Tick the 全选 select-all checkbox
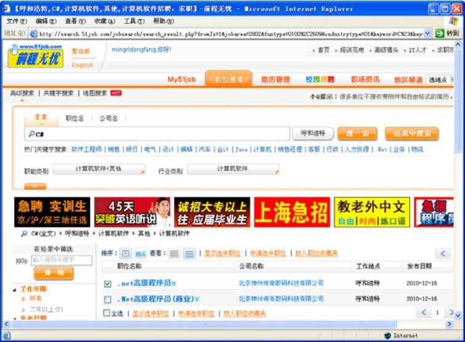Viewport: 465px width, 342px height. [x=107, y=313]
